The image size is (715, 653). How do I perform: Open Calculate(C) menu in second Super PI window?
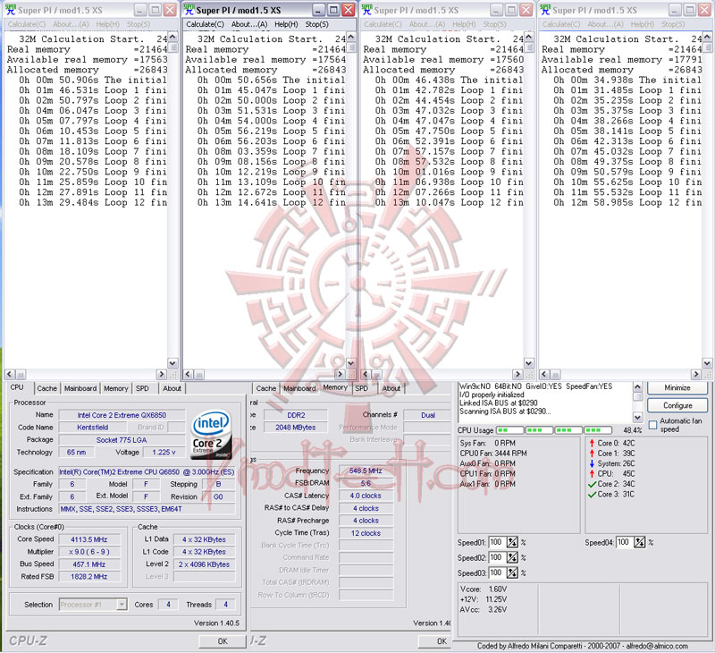point(205,24)
